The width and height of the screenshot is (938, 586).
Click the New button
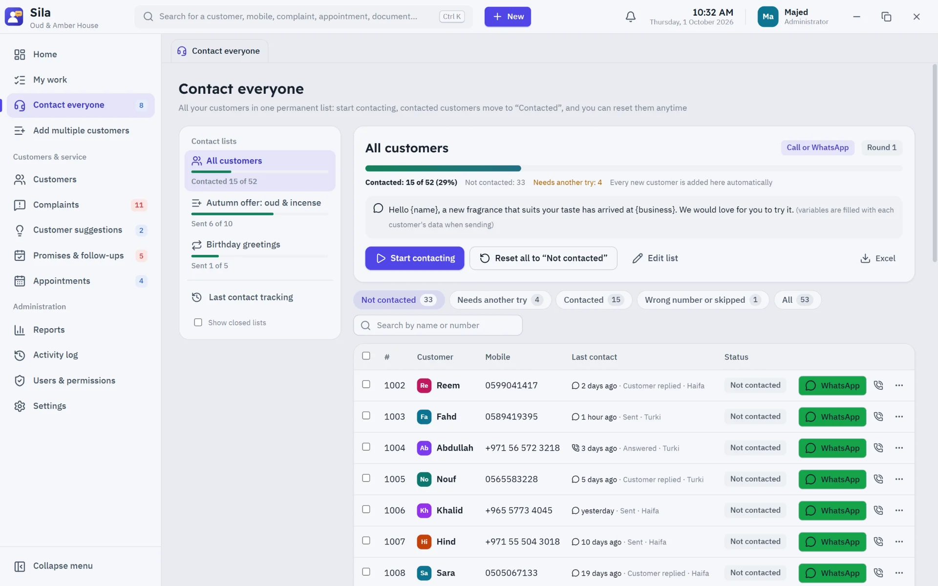508,17
